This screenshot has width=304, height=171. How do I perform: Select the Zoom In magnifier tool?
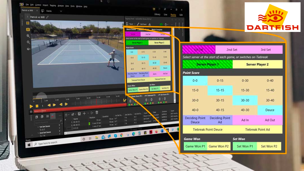click(28, 36)
